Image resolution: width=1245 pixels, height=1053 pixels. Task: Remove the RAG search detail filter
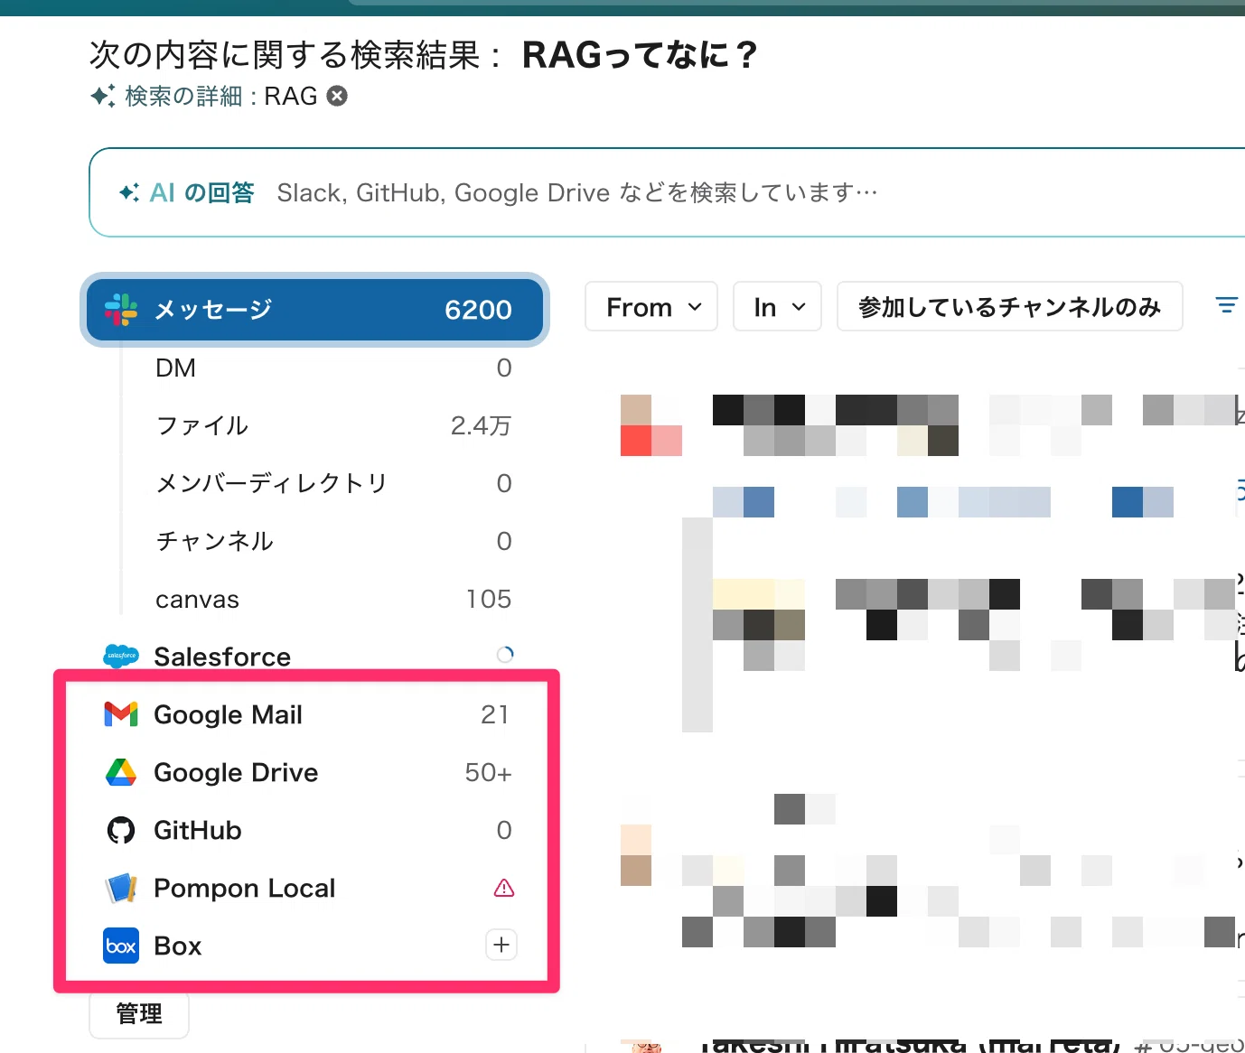tap(337, 96)
